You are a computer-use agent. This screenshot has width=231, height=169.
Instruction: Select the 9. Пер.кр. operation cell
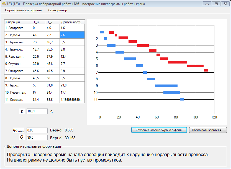point(18,85)
